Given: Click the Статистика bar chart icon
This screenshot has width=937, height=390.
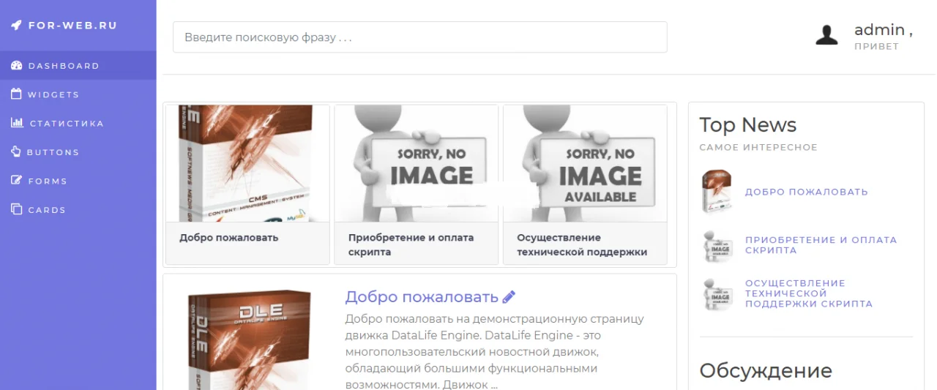Looking at the screenshot, I should pos(17,123).
